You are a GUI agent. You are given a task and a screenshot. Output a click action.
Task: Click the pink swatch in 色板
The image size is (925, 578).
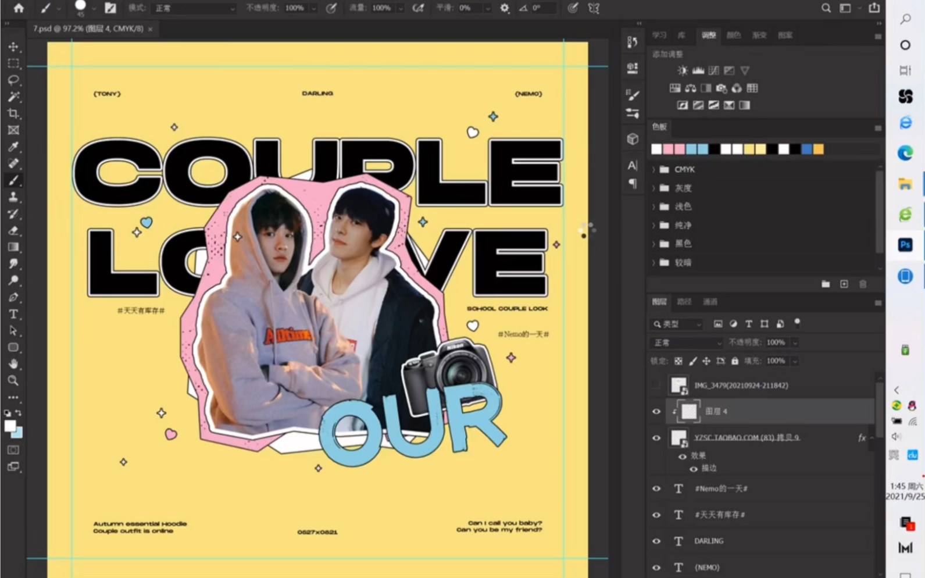[668, 149]
